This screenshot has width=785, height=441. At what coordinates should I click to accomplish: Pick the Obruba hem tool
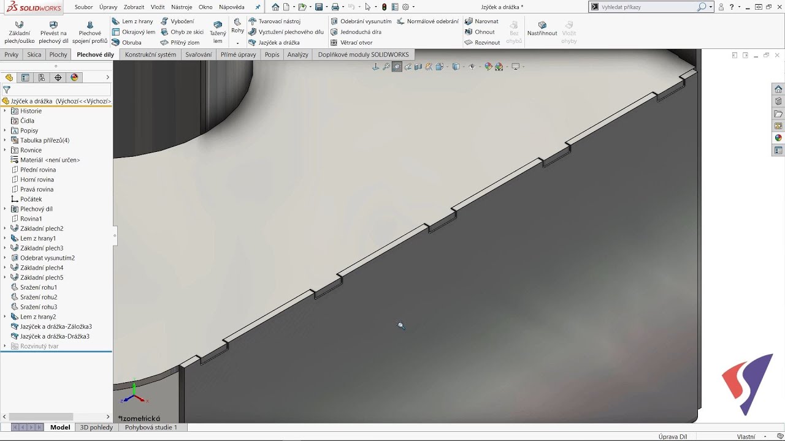(x=127, y=43)
